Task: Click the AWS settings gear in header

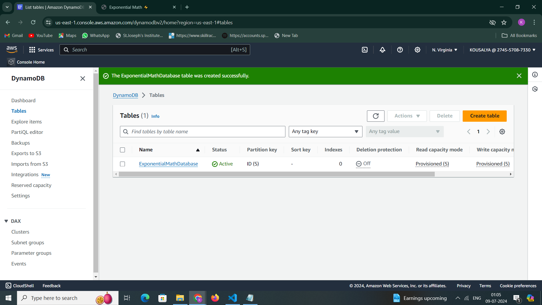Action: pos(417,50)
